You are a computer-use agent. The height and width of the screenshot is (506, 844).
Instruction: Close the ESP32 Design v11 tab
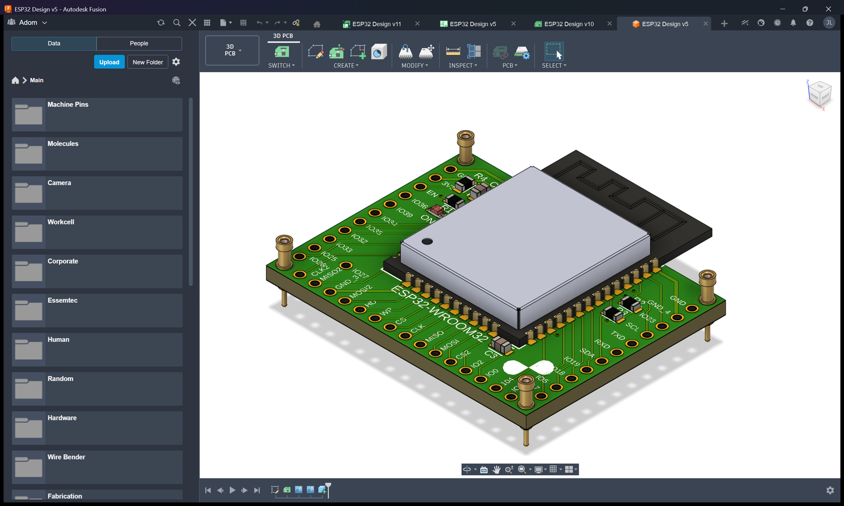coord(417,24)
